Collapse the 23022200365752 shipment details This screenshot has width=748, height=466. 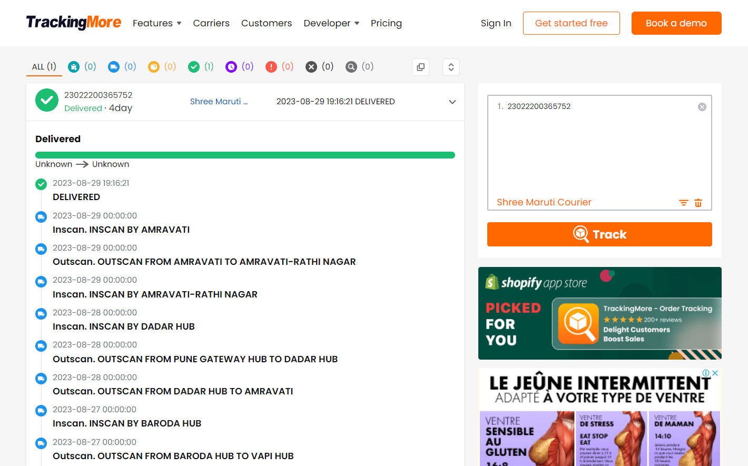[452, 102]
